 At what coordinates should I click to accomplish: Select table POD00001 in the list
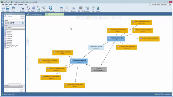tap(14, 27)
